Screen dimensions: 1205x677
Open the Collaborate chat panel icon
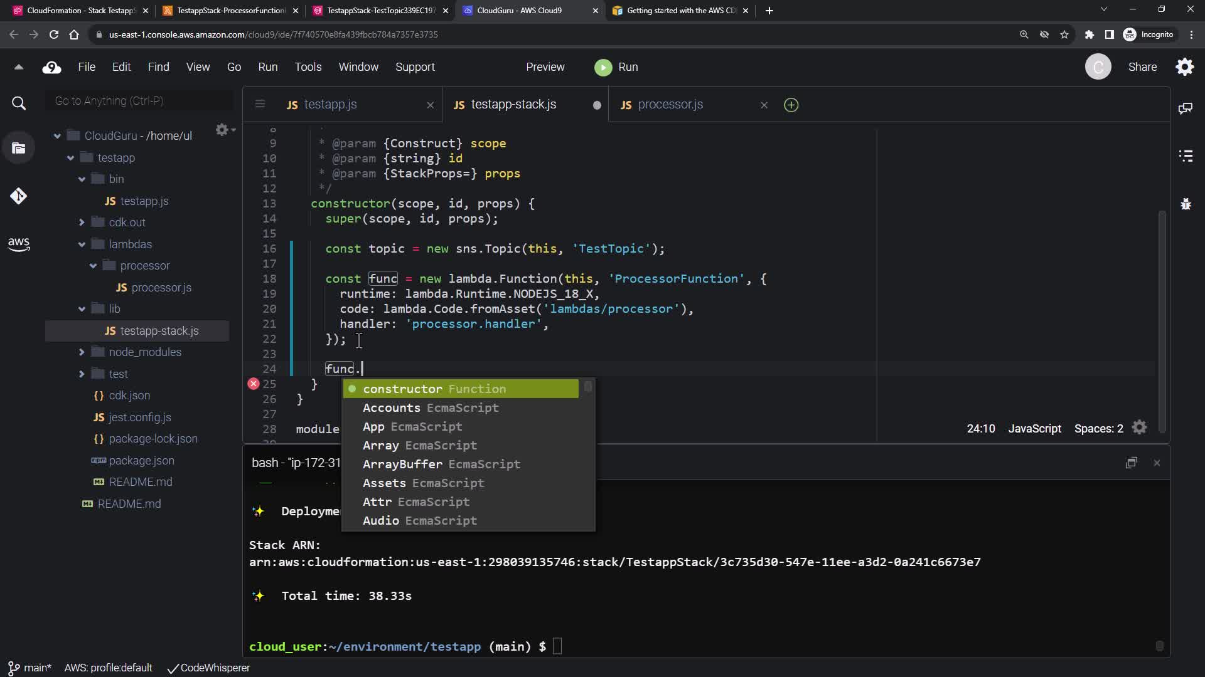point(1186,108)
